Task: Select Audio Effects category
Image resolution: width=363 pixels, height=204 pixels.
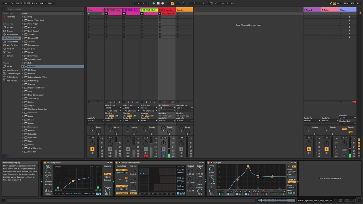Action: coord(11,38)
